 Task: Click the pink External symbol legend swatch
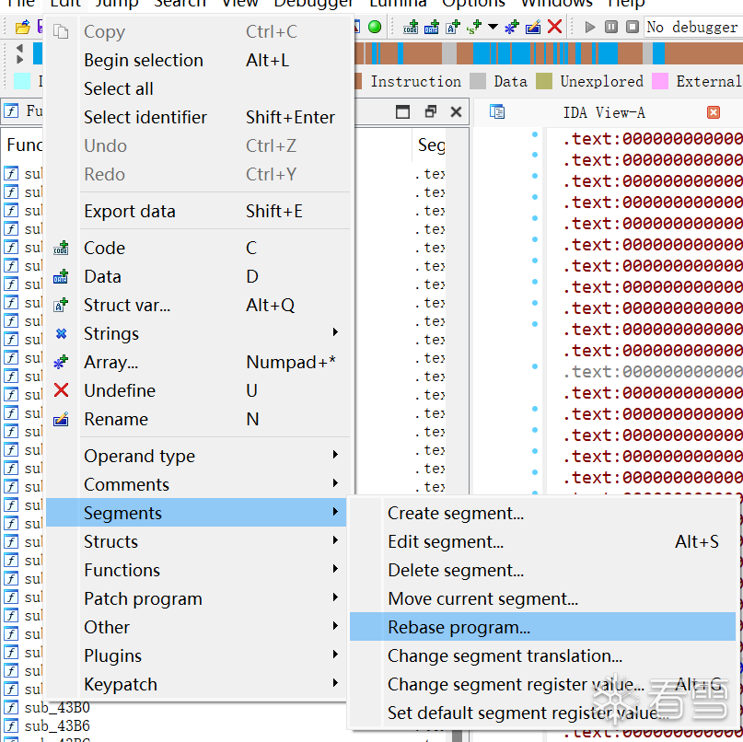660,81
